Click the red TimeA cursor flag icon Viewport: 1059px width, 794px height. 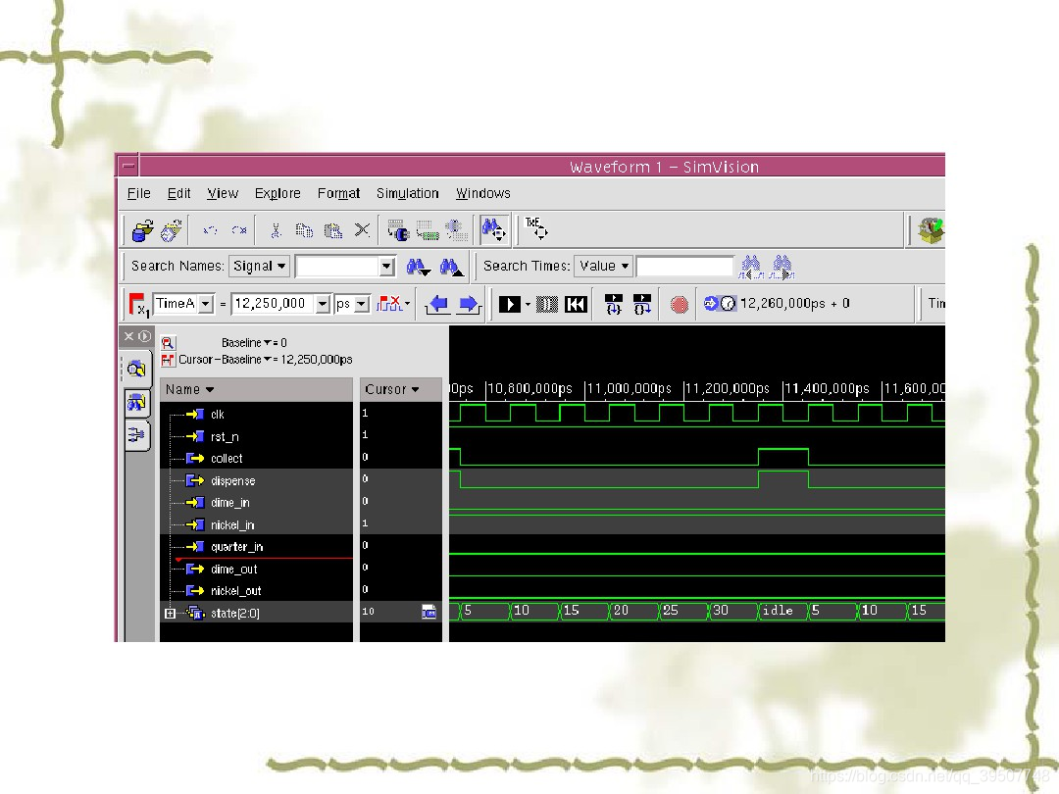pos(138,305)
